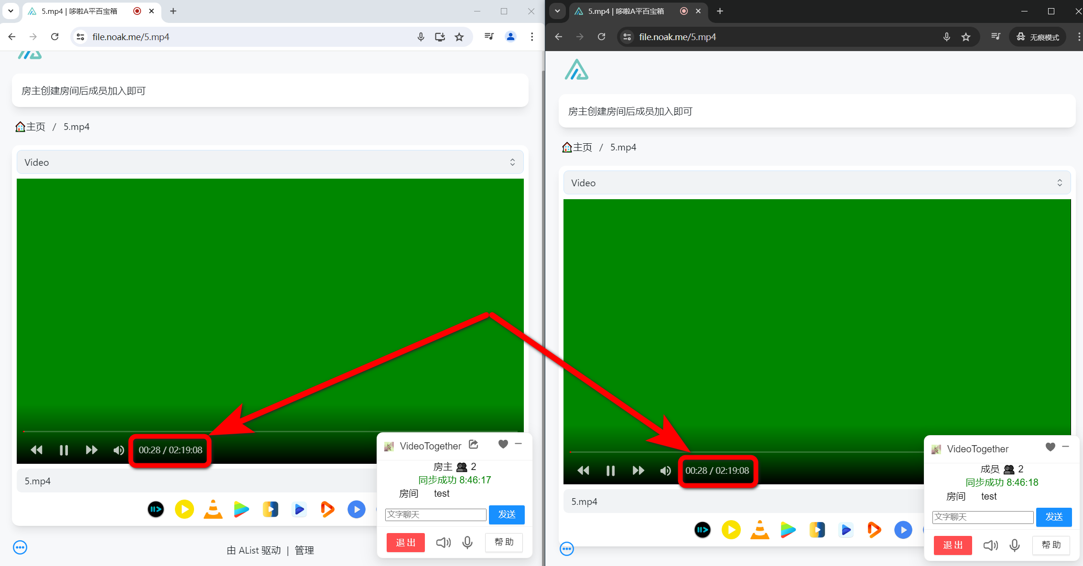Click 发送 send button in right panel

tap(1053, 517)
